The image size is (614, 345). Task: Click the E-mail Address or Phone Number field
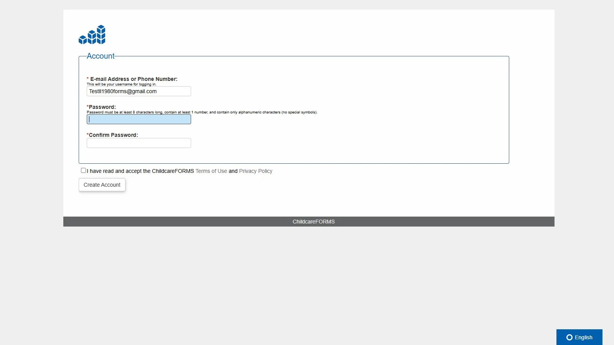tap(139, 91)
